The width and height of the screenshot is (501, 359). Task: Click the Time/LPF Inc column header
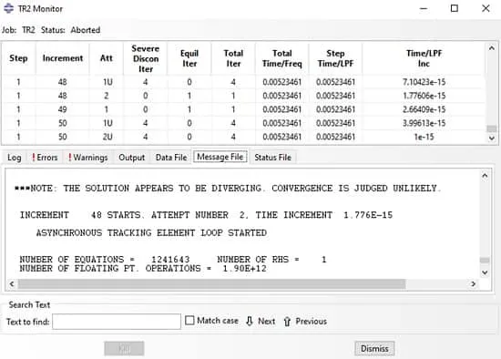tap(424, 58)
